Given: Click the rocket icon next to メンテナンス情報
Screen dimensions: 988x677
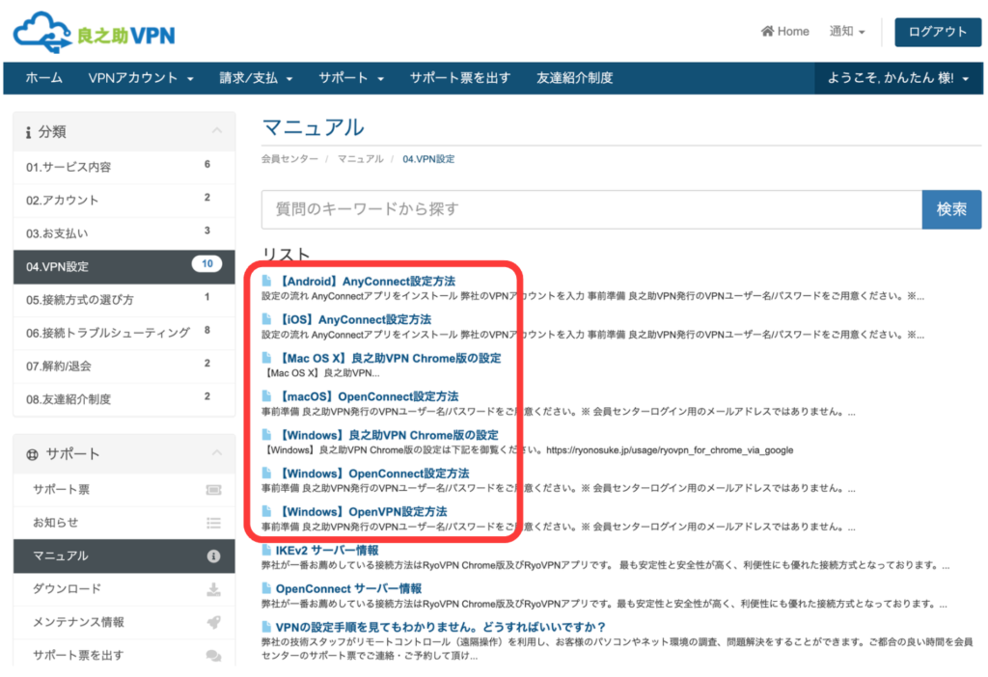Looking at the screenshot, I should point(213,622).
